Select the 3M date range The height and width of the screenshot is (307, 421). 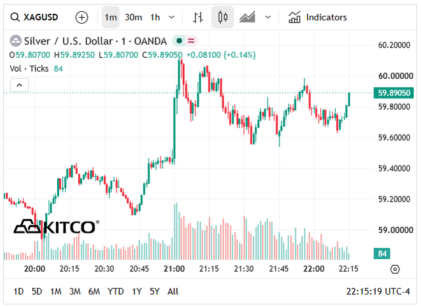[75, 291]
